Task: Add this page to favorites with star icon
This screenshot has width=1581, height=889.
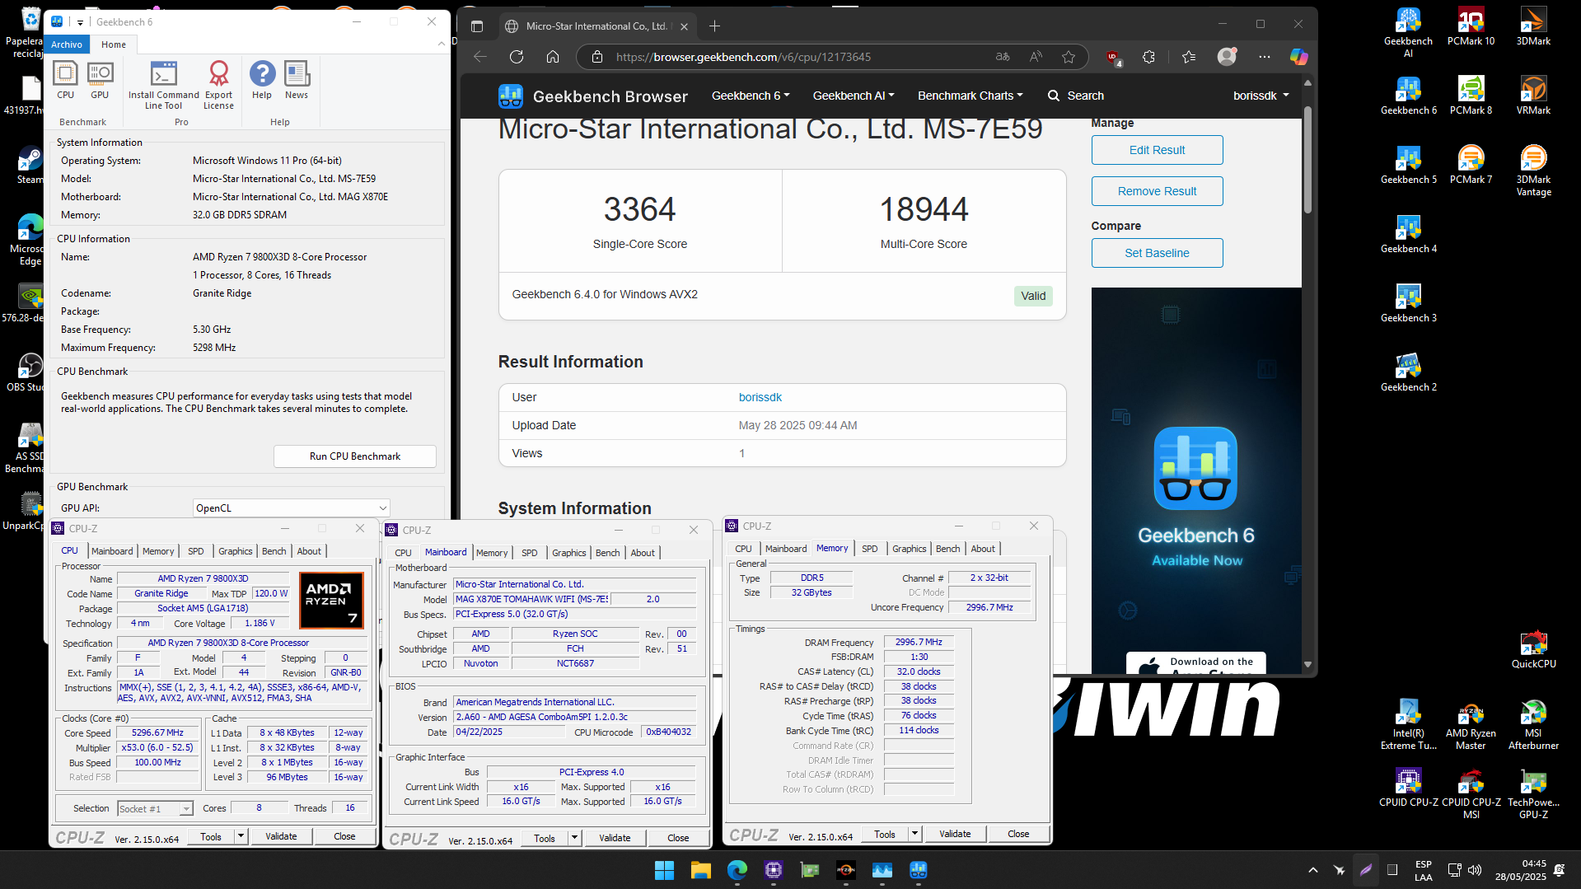Action: click(1069, 57)
